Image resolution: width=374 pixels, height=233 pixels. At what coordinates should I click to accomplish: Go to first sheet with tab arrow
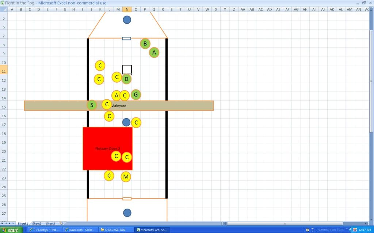click(x=3, y=224)
